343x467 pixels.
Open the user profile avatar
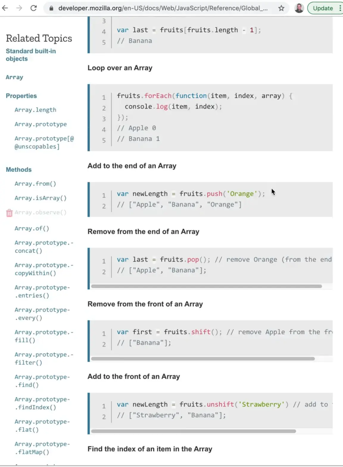(299, 8)
